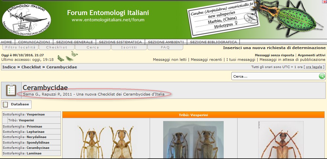Screen dimensions: 327x159
Task: Click Inserisci una nuova richiesta di determinazione
Action: [274, 48]
